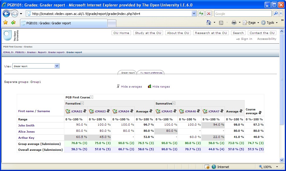Click the browser Back arrow button
Image resolution: width=286 pixels, height=171 pixels.
(x=6, y=14)
